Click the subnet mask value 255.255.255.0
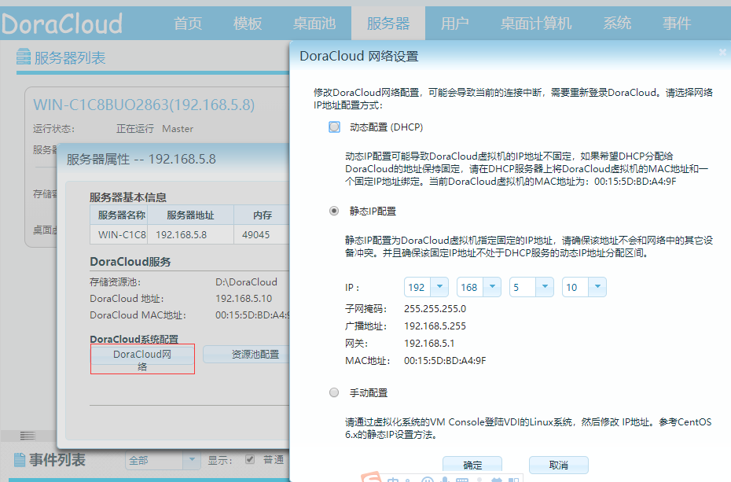Viewport: 731px width, 482px height. pyautogui.click(x=435, y=308)
